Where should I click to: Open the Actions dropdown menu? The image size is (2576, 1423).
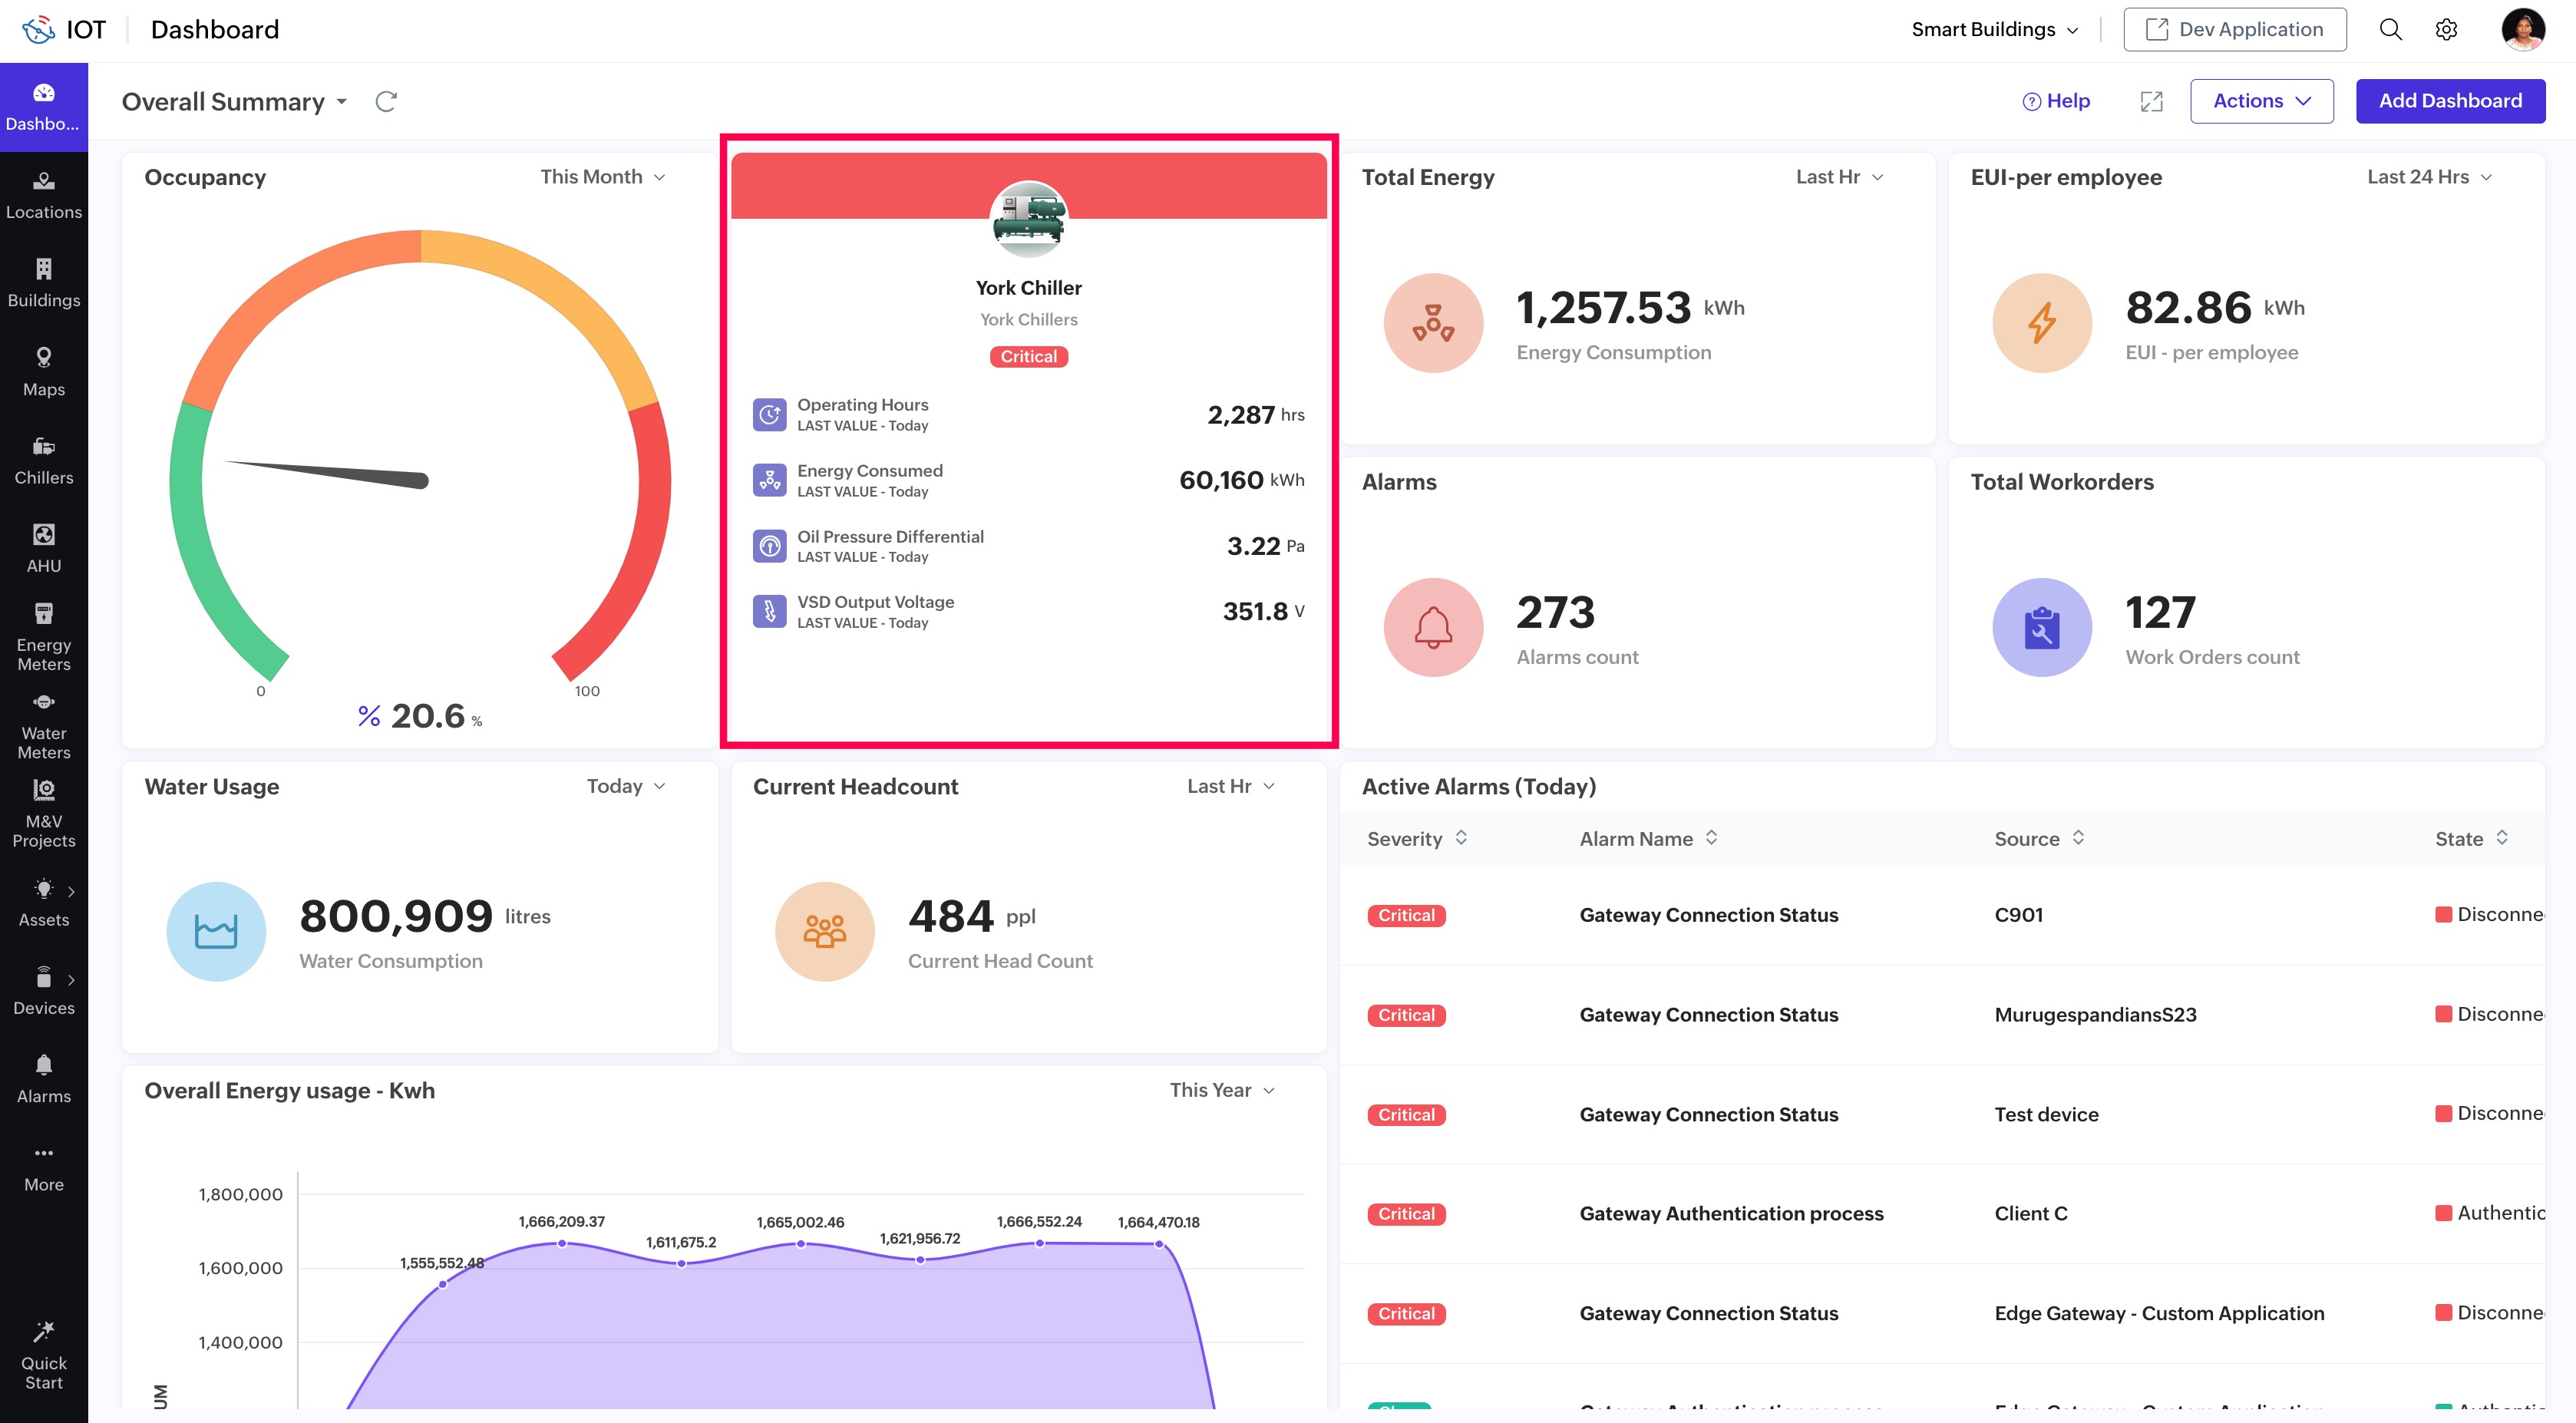(x=2261, y=101)
